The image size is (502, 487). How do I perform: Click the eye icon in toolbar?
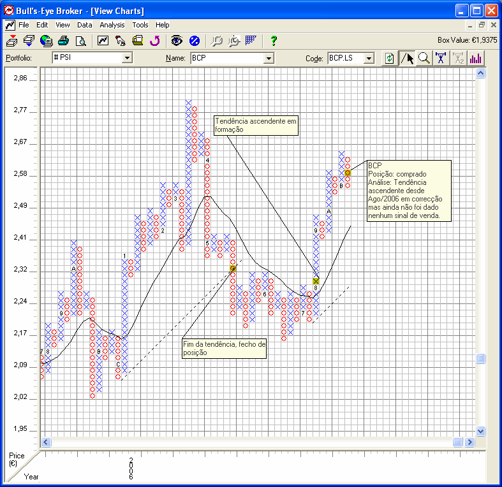177,41
